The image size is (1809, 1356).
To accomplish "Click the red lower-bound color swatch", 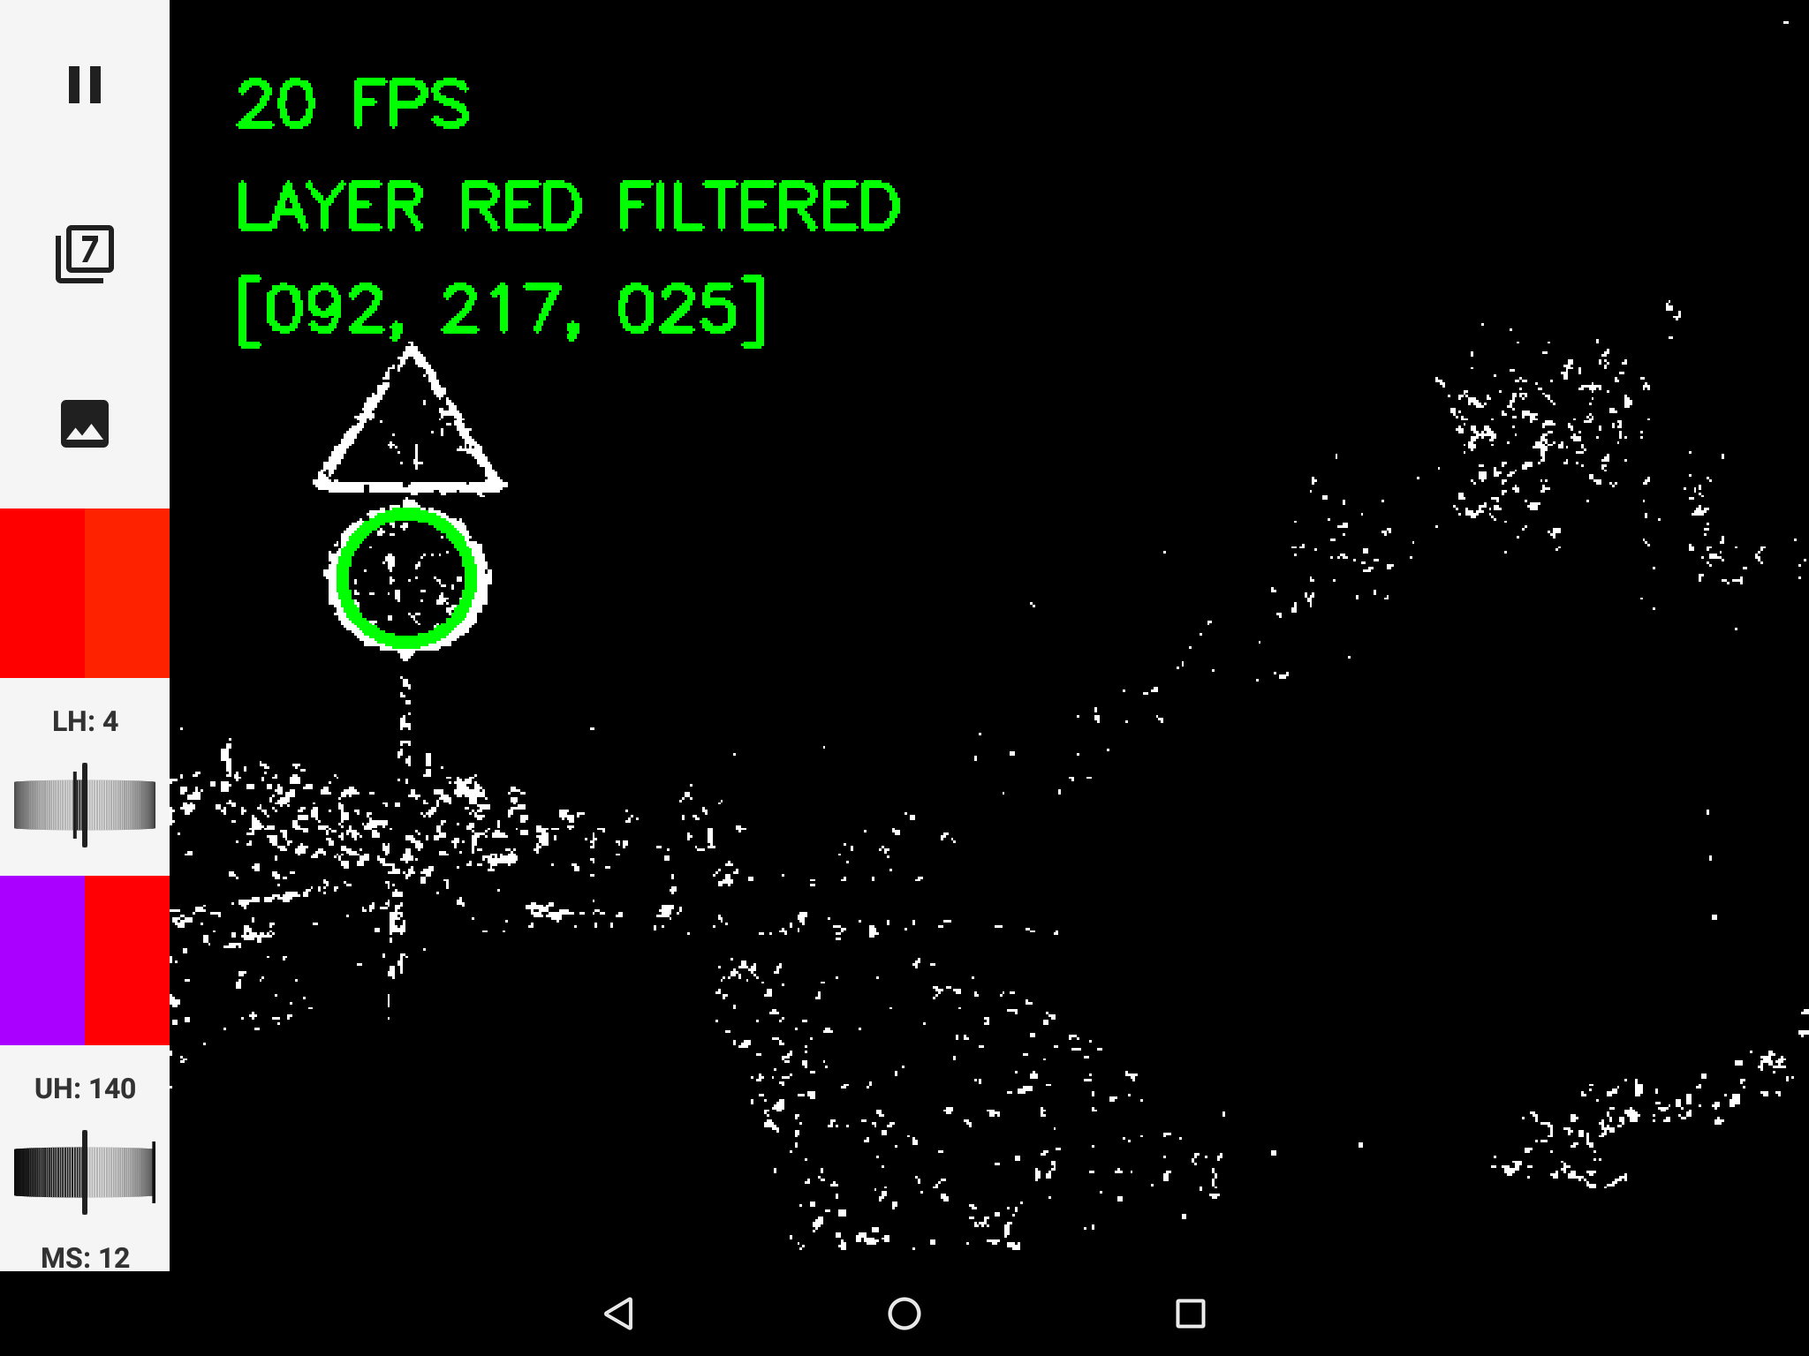I will point(42,591).
